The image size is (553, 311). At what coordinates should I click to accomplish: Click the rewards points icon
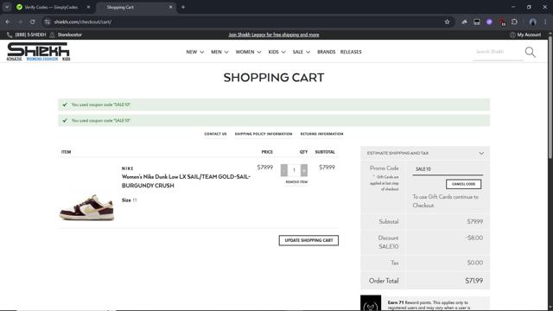click(x=371, y=303)
